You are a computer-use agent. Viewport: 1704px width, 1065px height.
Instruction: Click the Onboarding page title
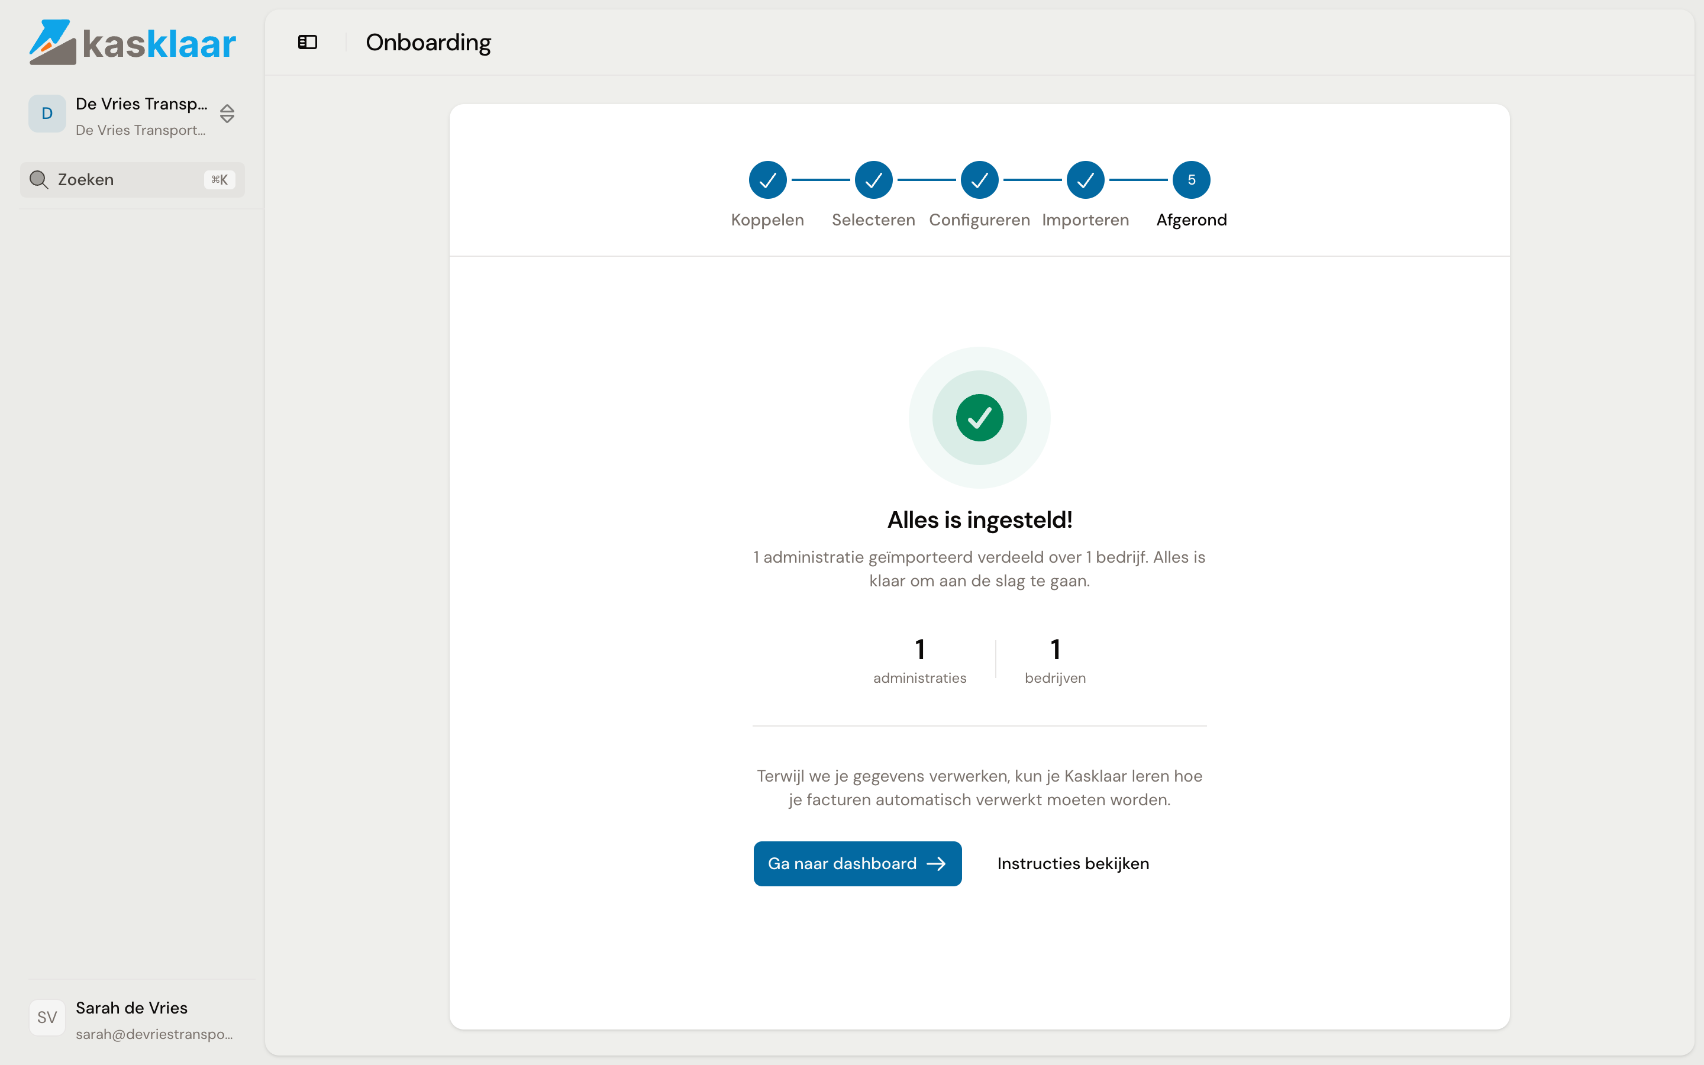(x=428, y=42)
